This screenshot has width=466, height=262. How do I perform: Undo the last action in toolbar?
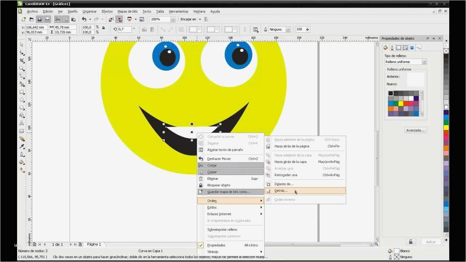(x=84, y=19)
